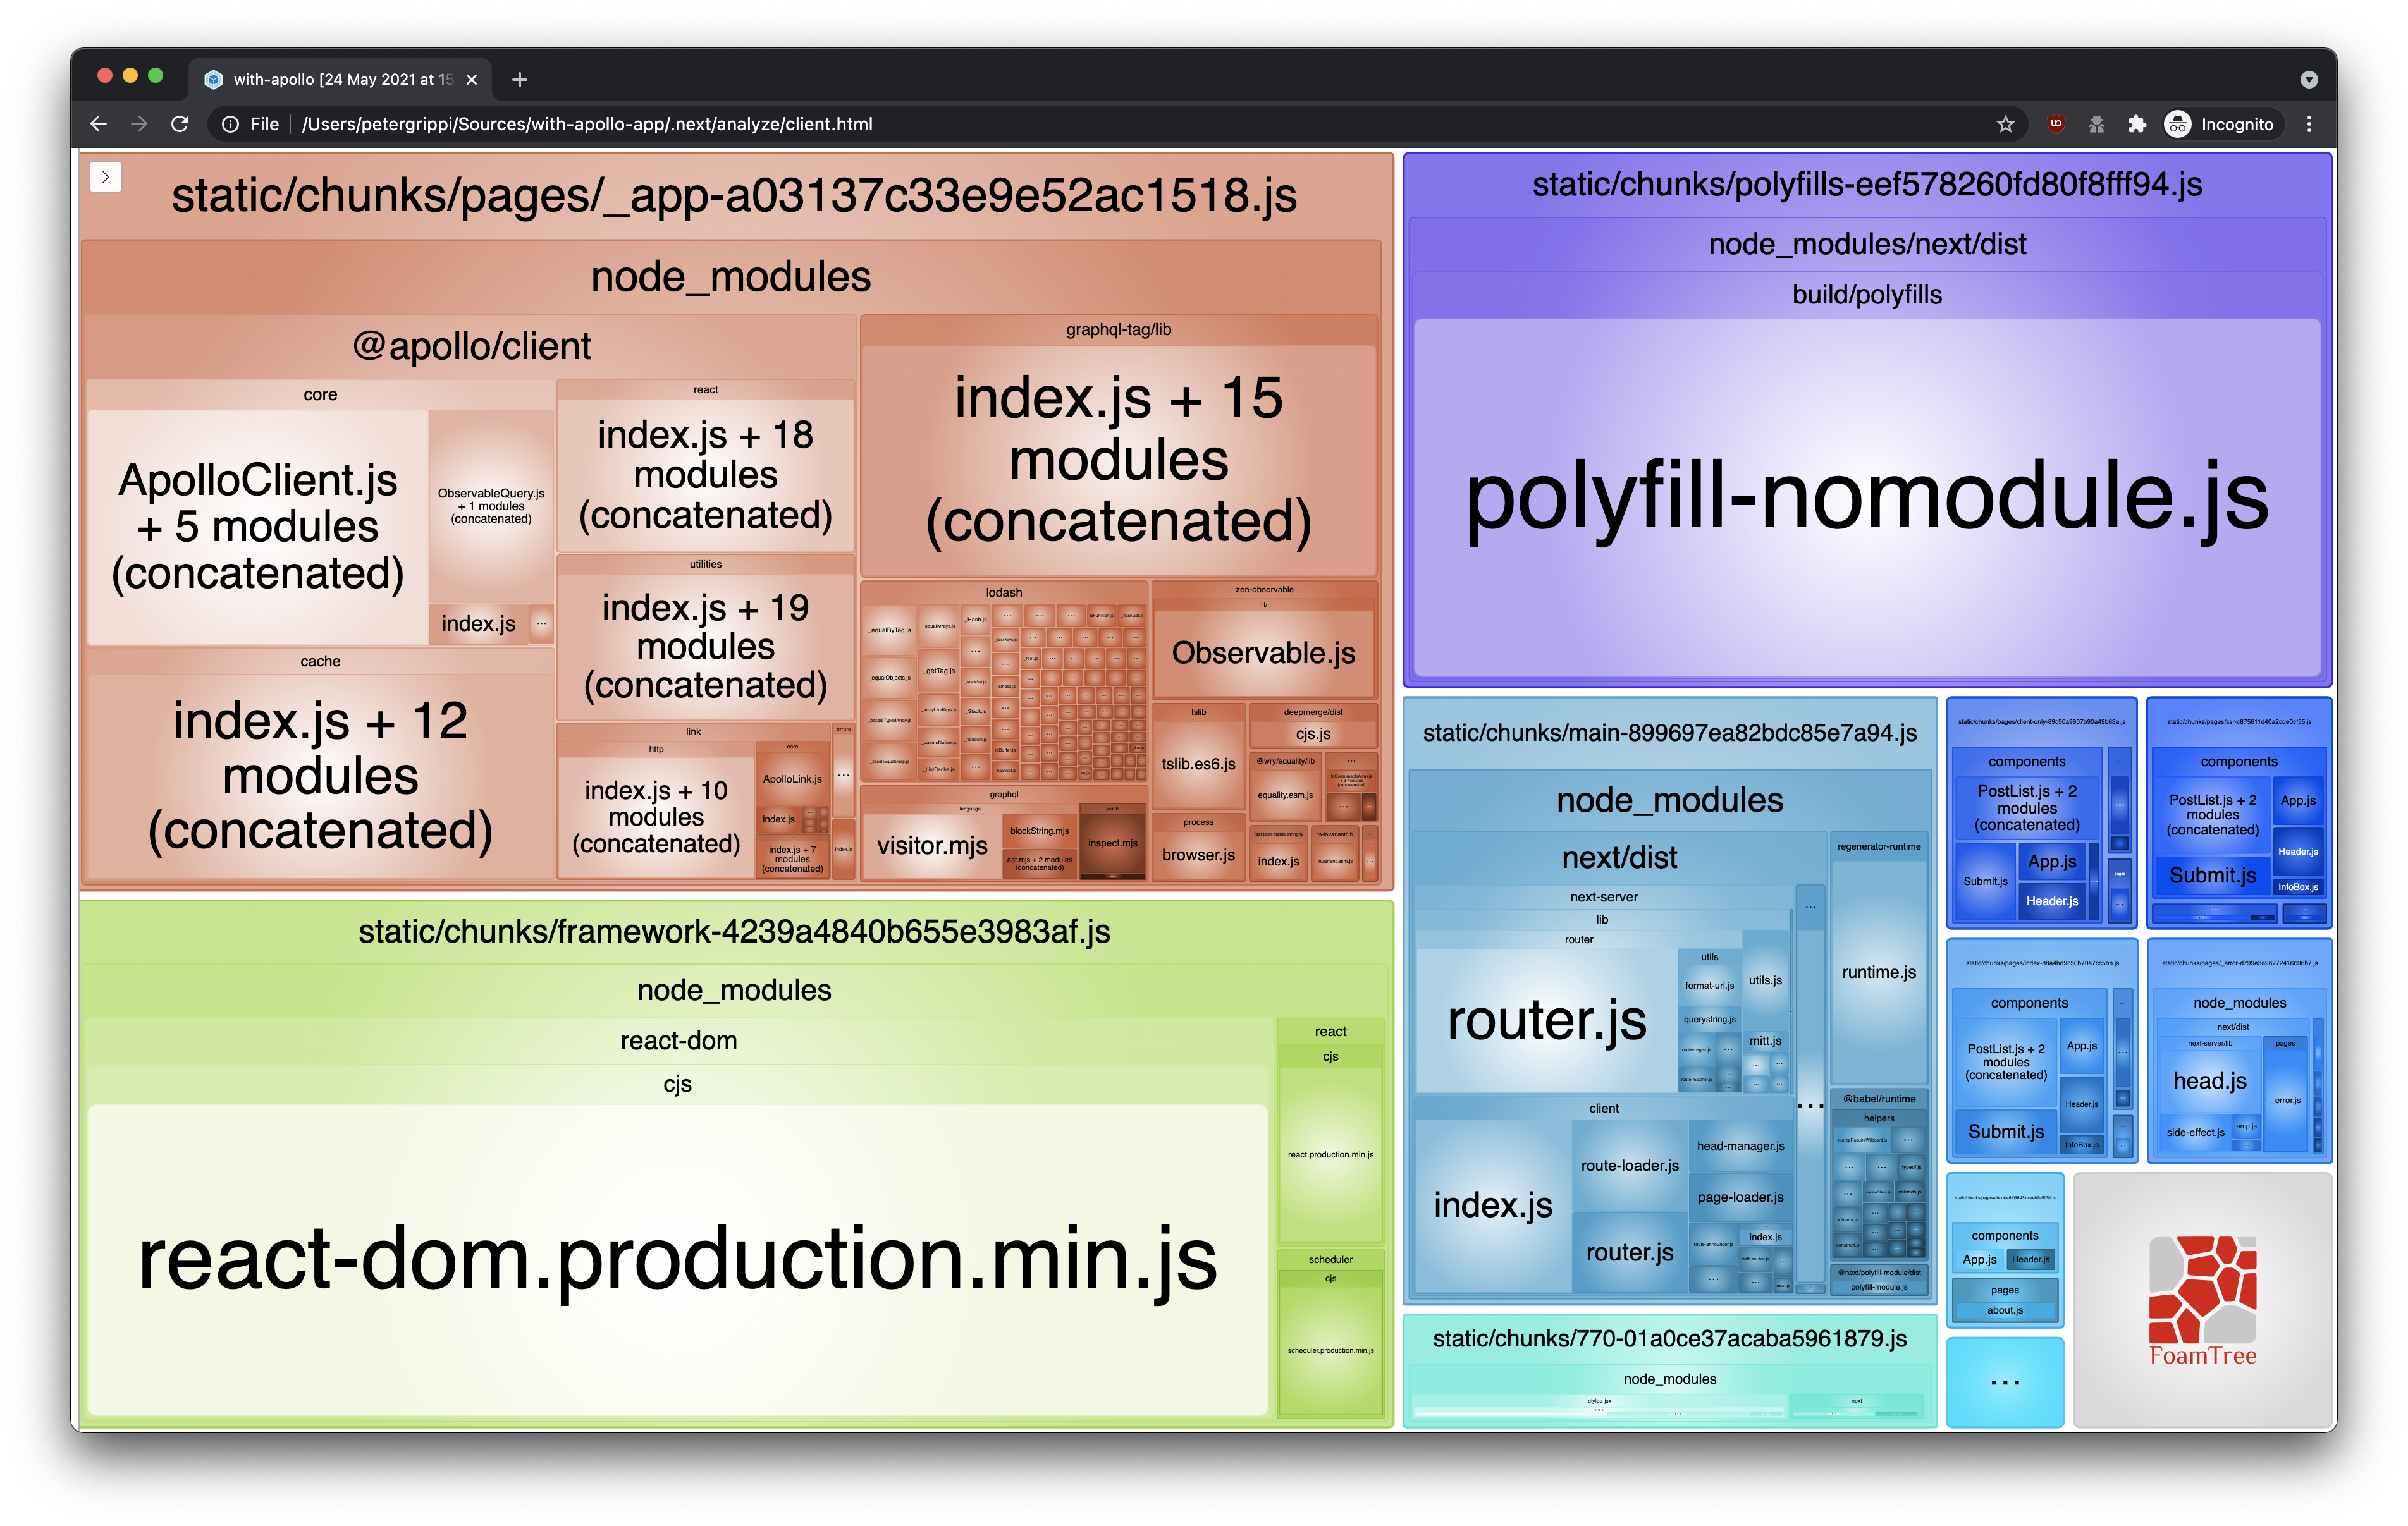Reload the analyzer page

(x=180, y=124)
